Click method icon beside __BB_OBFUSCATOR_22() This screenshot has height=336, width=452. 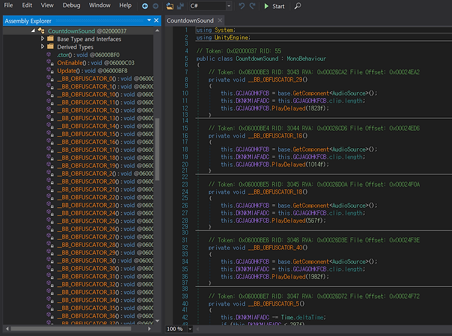pyautogui.click(x=50, y=197)
